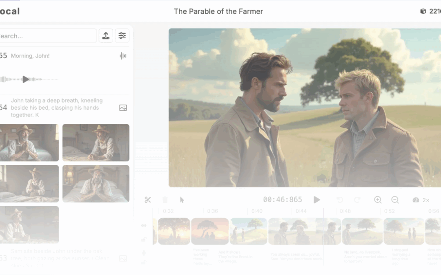
Task: Play the Morning, John! audio preview
Action: (26, 79)
